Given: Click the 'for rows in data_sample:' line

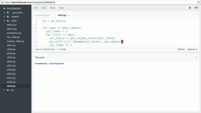Looking at the screenshot, I should tap(62, 28).
